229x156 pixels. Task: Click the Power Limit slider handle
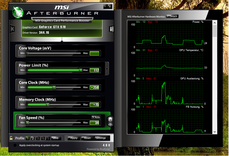pos(81,70)
